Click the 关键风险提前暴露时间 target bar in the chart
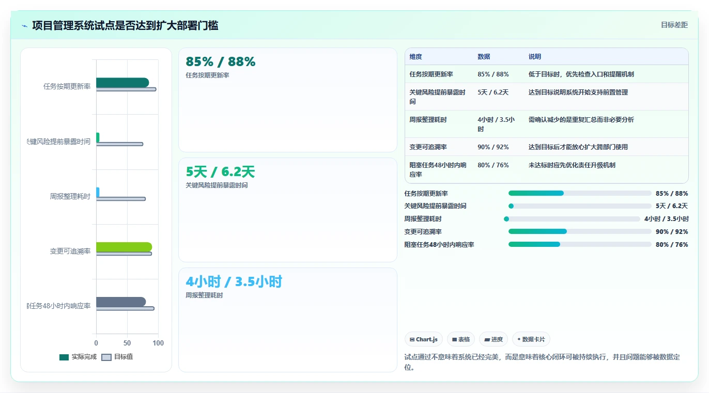Viewport: 709px width, 393px height. (119, 144)
